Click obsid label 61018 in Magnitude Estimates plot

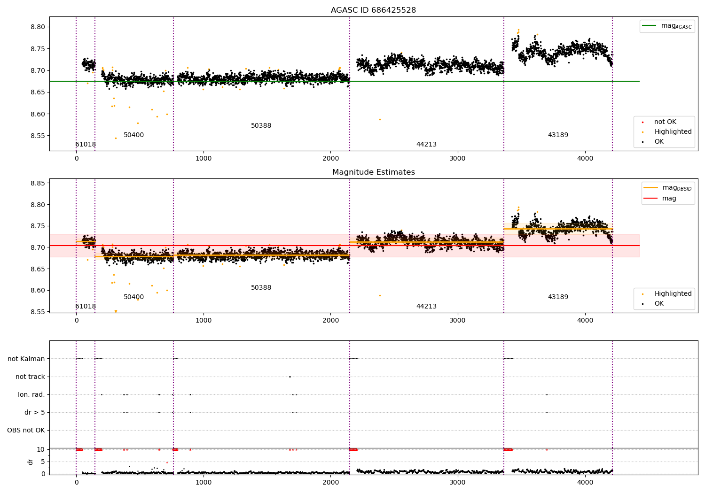coord(86,307)
